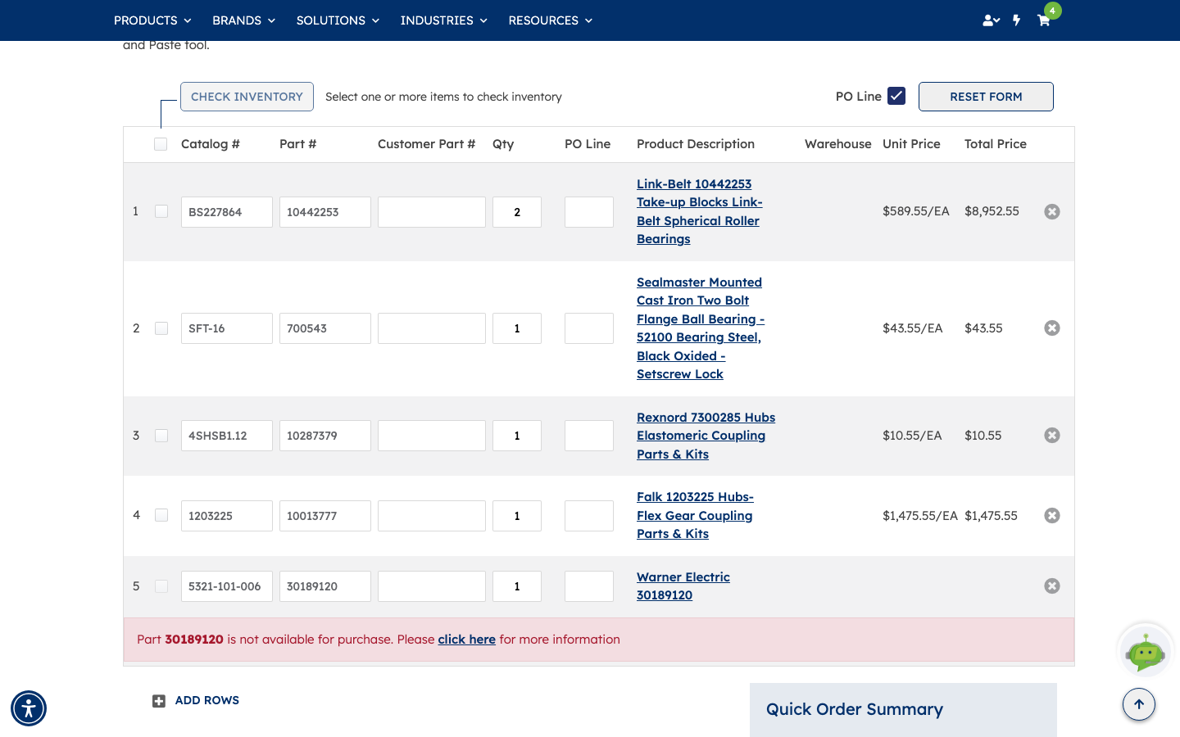1180x737 pixels.
Task: Toggle the PO Line checkbox
Action: 896,96
